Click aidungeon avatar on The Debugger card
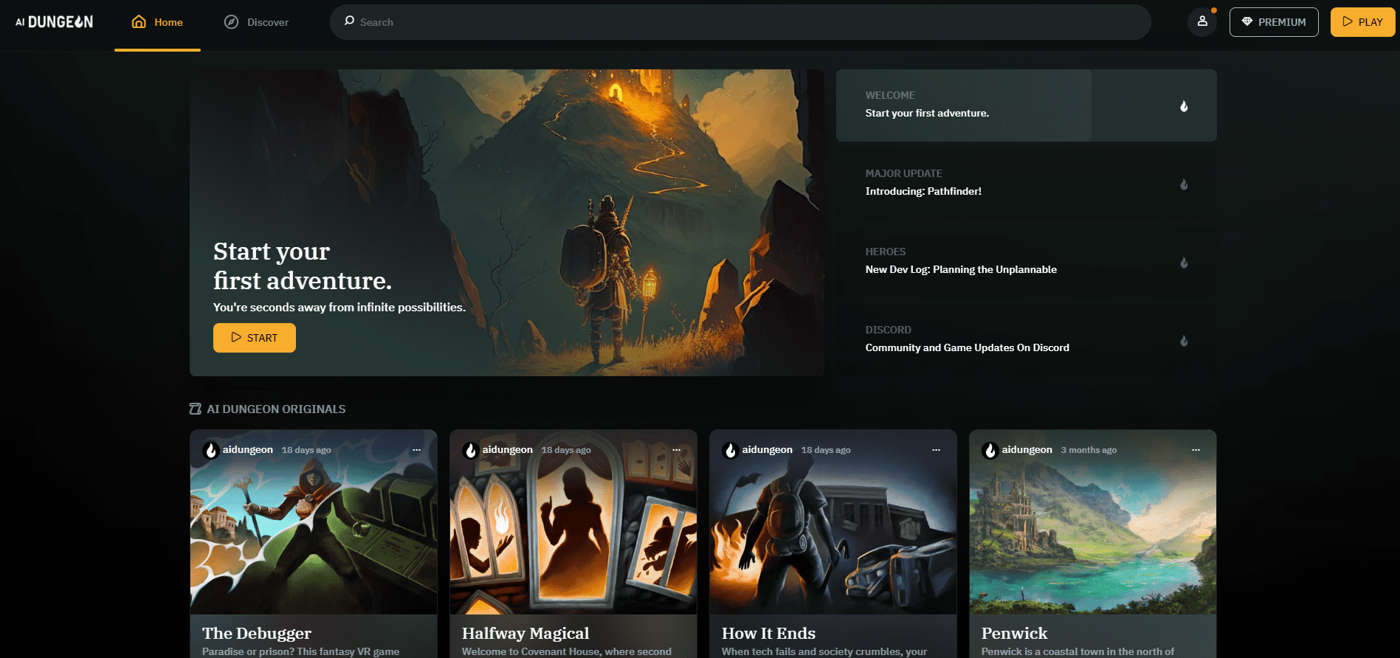The height and width of the screenshot is (658, 1400). click(211, 450)
